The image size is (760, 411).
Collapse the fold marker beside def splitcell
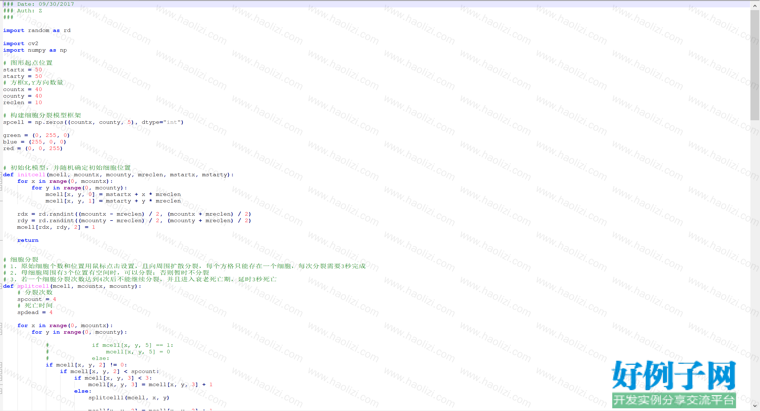tap(1, 286)
